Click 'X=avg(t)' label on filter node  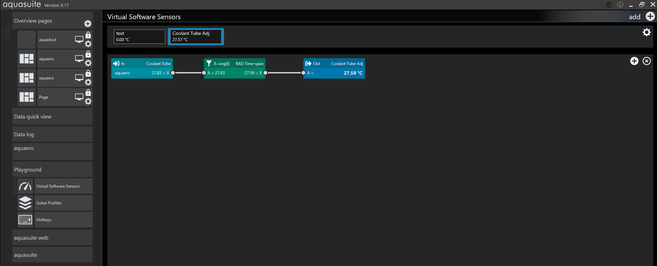(x=221, y=64)
